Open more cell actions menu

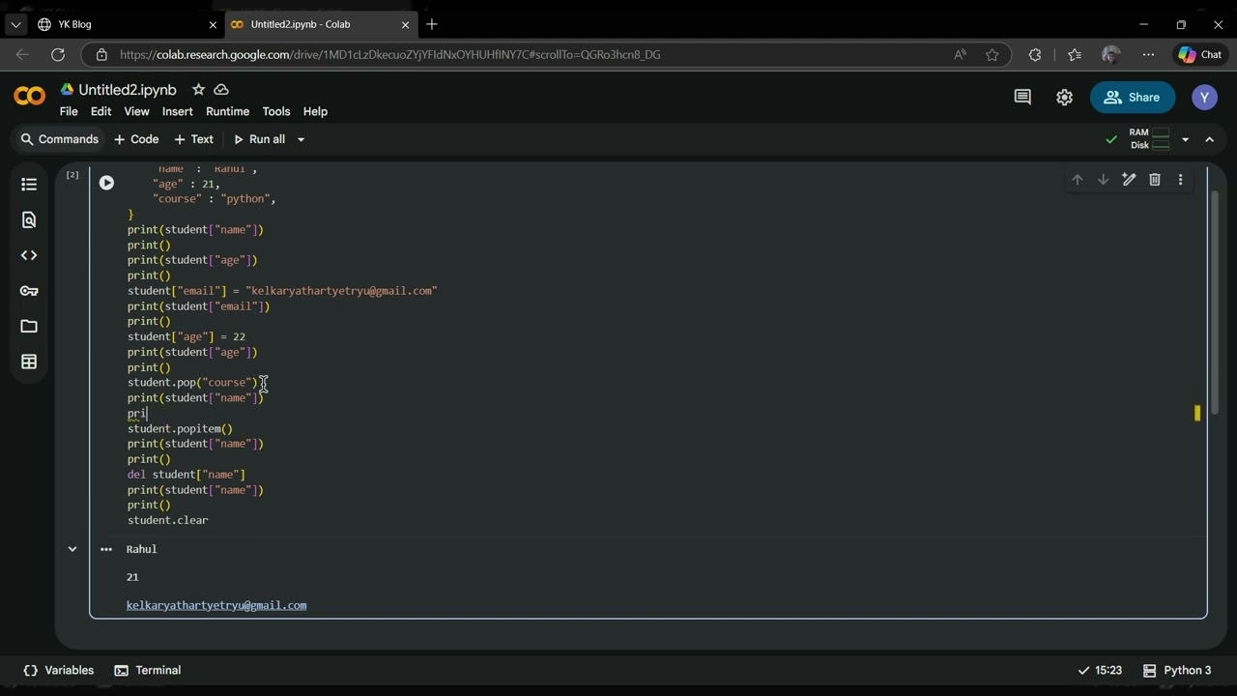tap(1180, 180)
